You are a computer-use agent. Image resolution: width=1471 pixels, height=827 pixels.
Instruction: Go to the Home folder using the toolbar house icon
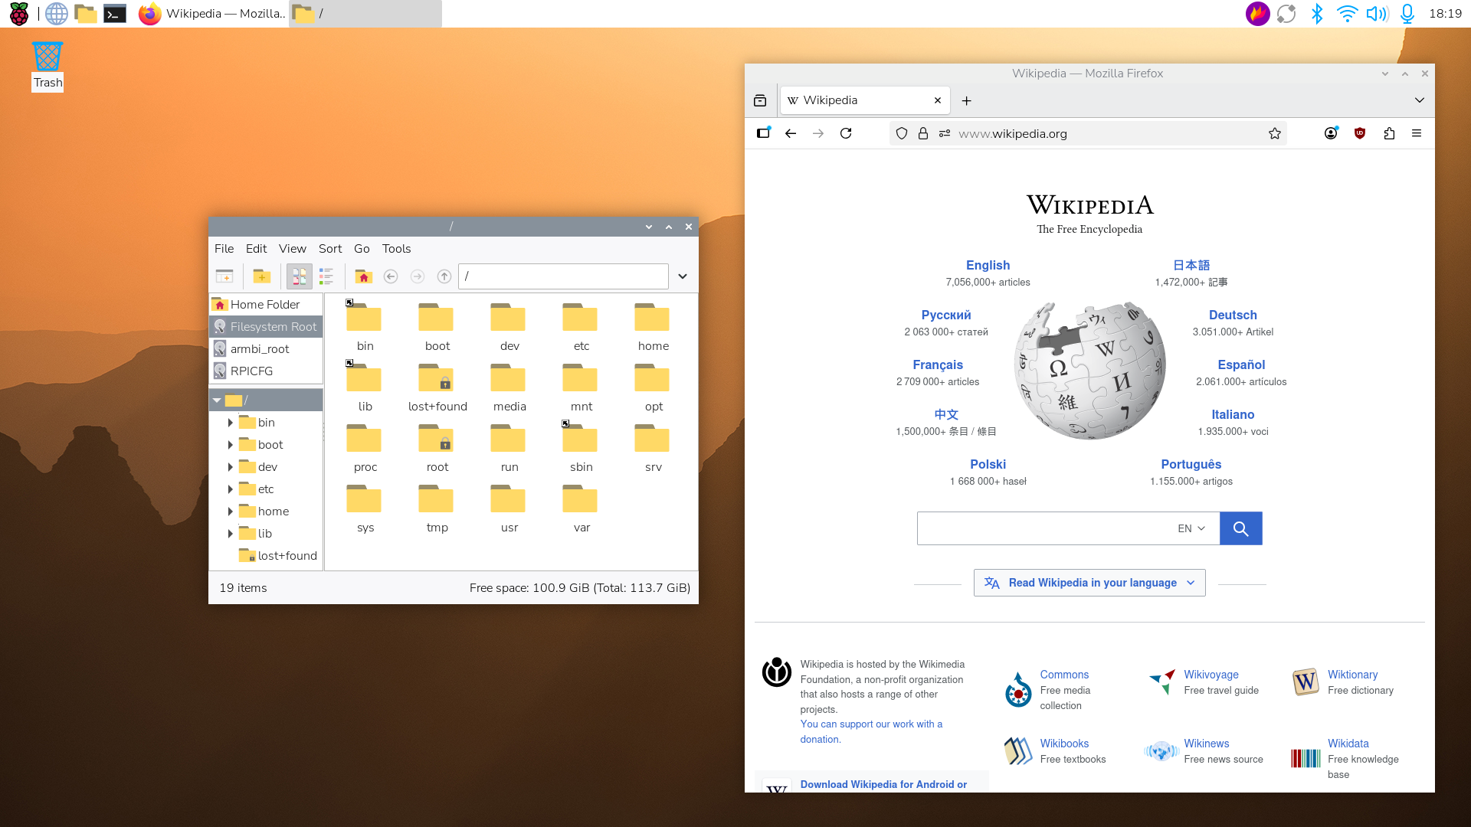pos(363,276)
